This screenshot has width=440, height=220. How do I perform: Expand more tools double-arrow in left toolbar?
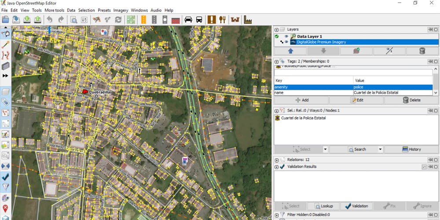pos(5,76)
